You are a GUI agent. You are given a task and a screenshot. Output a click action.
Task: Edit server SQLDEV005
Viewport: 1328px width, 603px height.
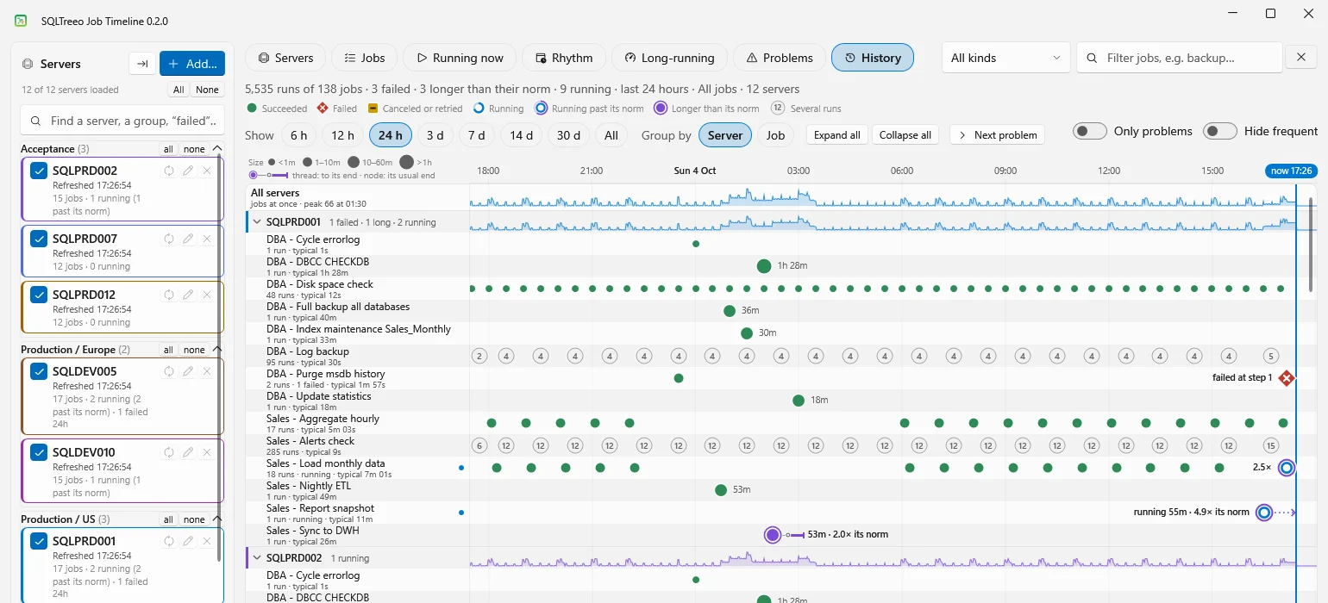coord(188,371)
